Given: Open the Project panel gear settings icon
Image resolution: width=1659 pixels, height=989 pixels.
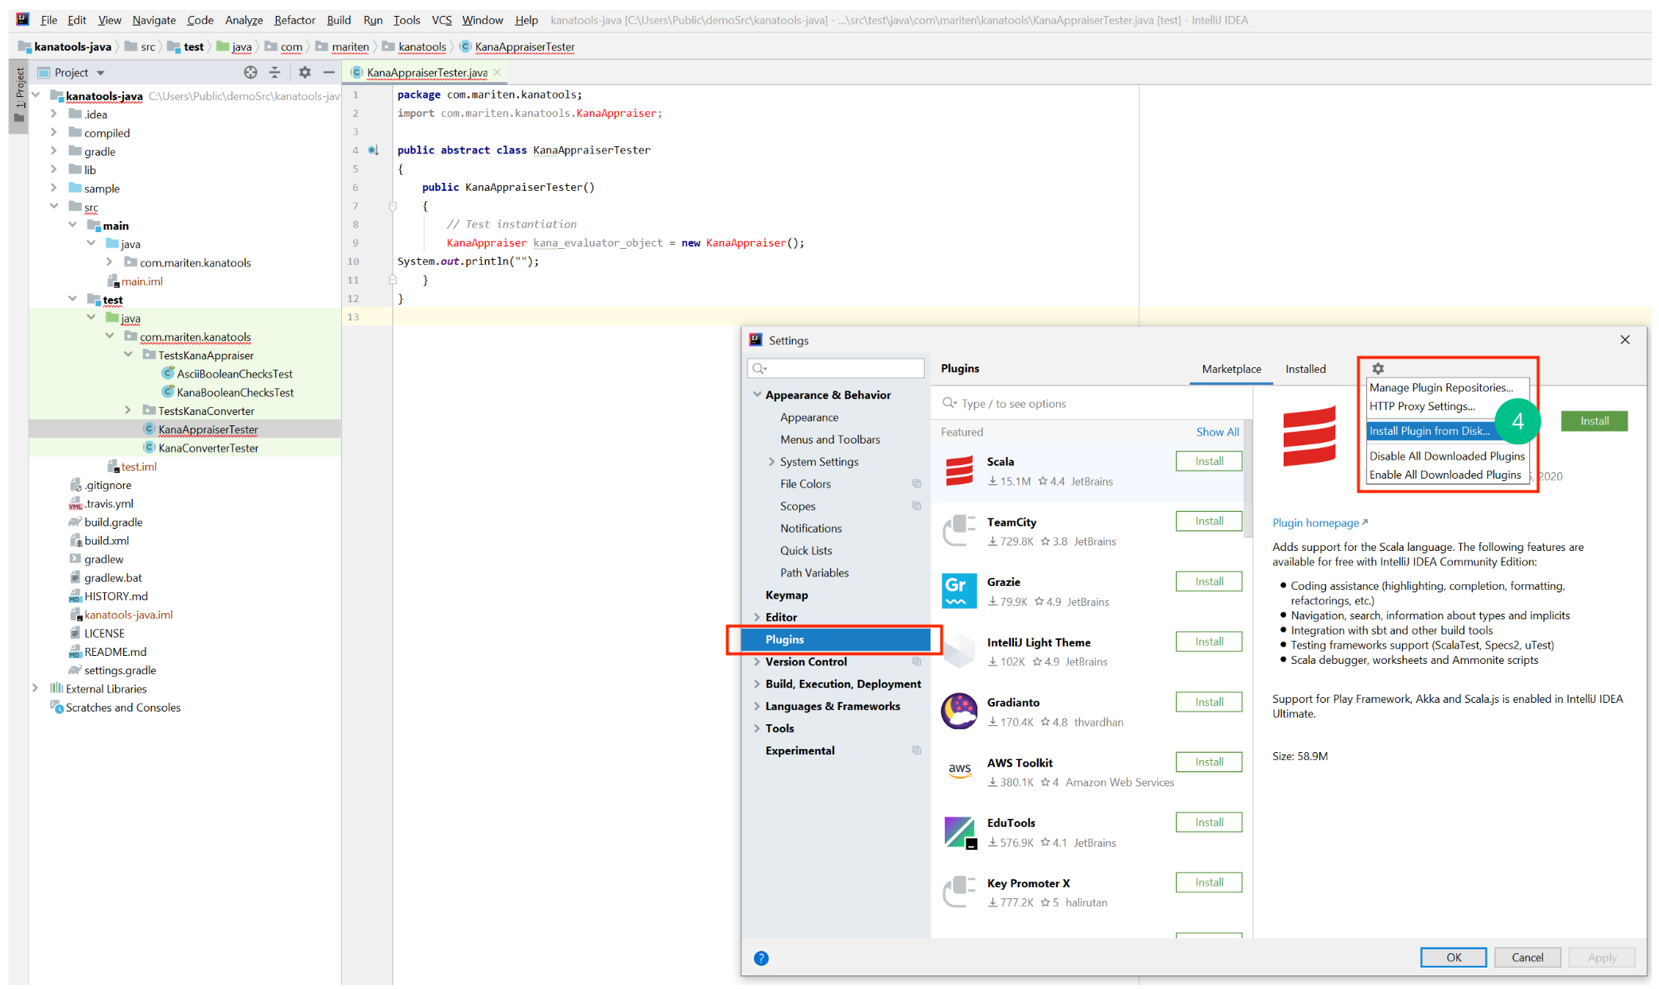Looking at the screenshot, I should (305, 72).
